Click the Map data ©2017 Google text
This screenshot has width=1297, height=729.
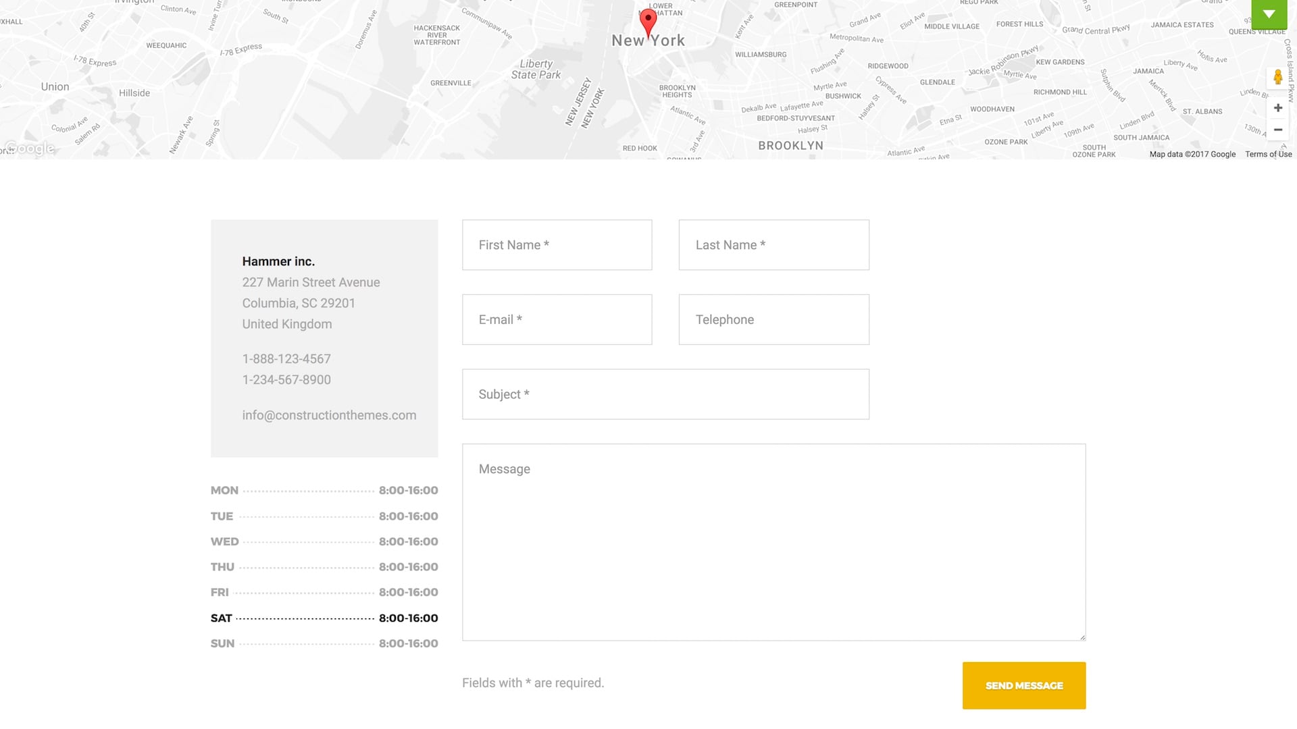pos(1192,155)
